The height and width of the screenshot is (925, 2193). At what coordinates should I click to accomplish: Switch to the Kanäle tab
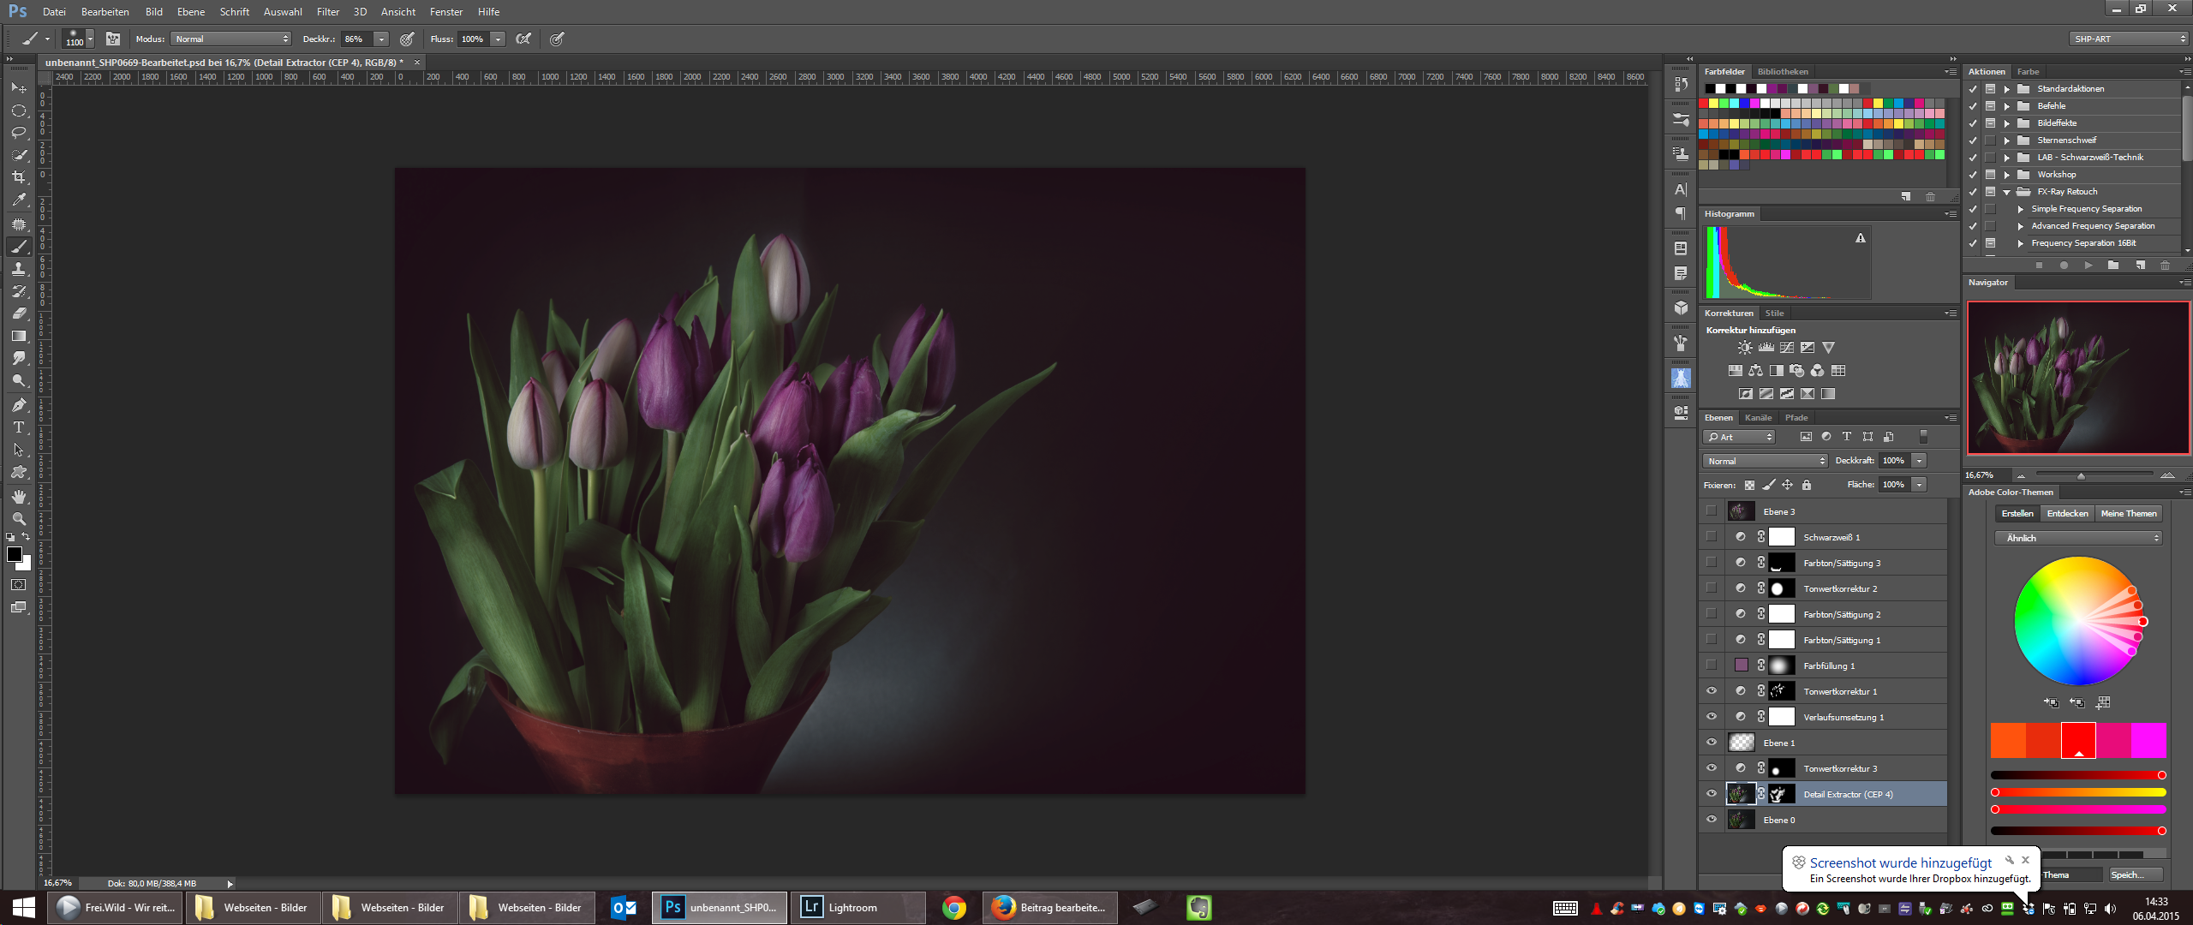coord(1758,418)
